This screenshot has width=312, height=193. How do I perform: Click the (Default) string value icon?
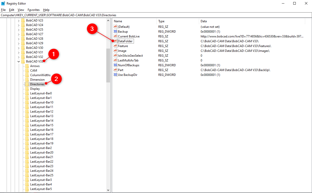pos(115,27)
